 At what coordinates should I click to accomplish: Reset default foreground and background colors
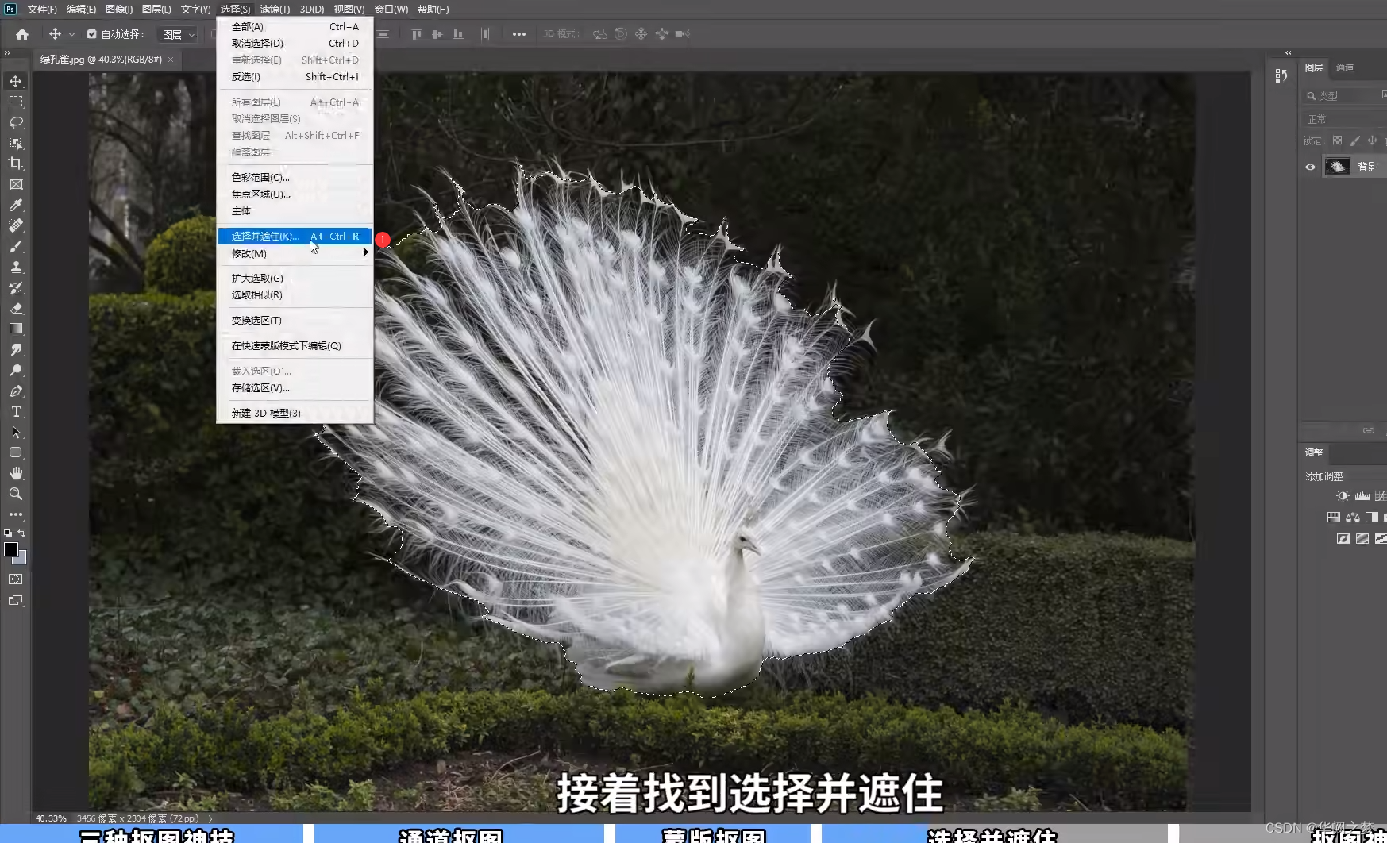(8, 533)
